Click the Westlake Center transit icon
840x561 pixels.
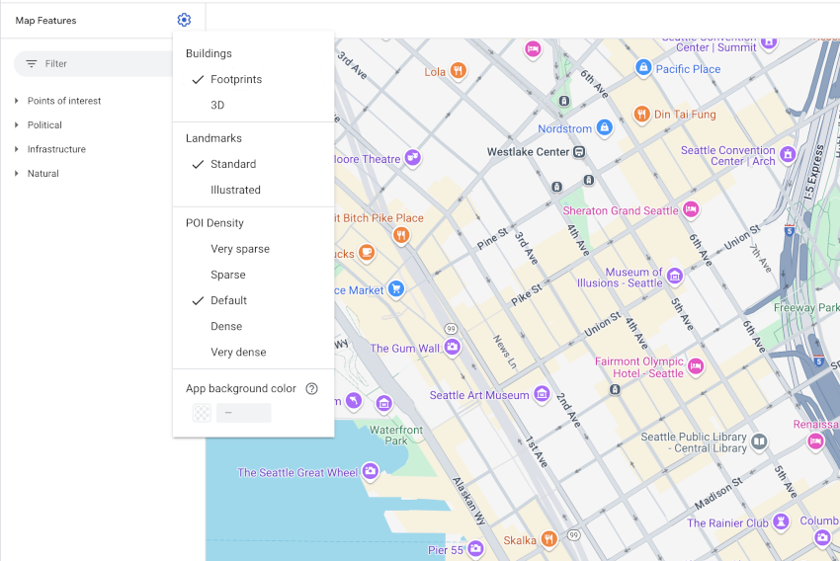click(x=578, y=152)
